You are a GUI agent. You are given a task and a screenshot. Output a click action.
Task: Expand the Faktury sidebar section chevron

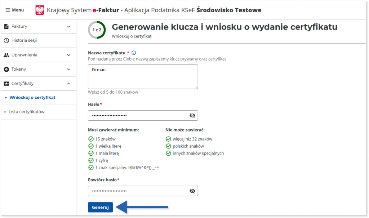coord(68,26)
